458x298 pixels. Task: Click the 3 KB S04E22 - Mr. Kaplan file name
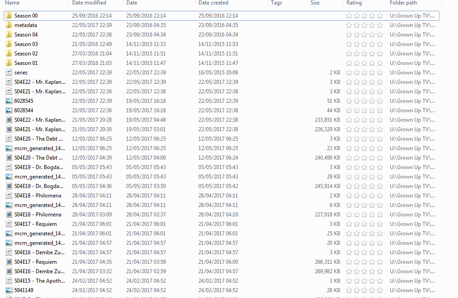[x=40, y=82]
